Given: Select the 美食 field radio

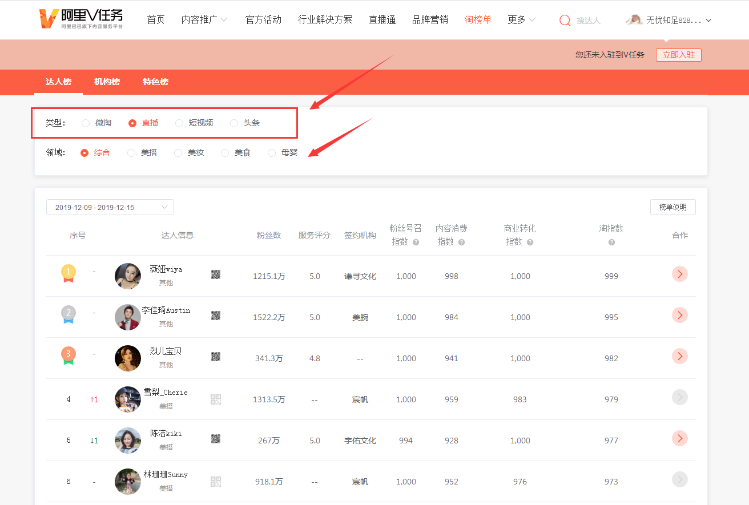Looking at the screenshot, I should (225, 152).
